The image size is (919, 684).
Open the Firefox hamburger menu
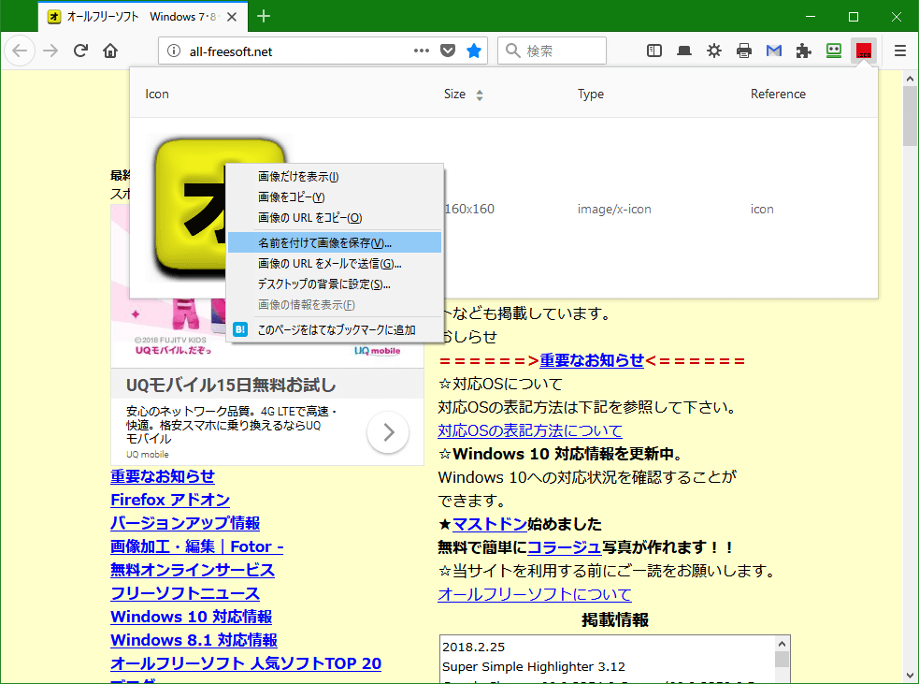point(900,51)
